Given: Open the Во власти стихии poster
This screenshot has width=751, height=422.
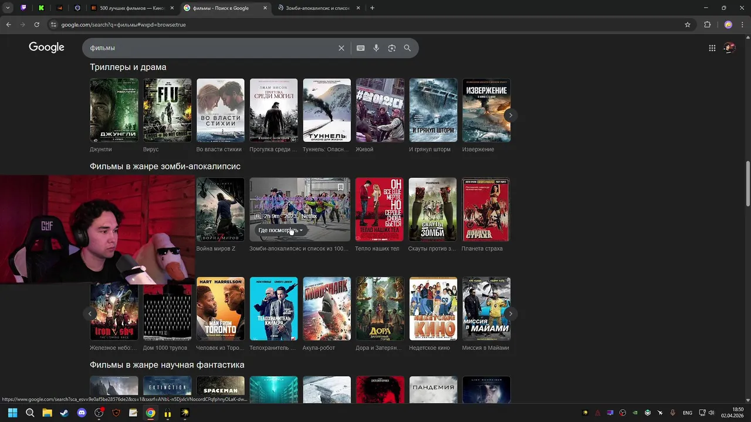Looking at the screenshot, I should click(x=221, y=110).
